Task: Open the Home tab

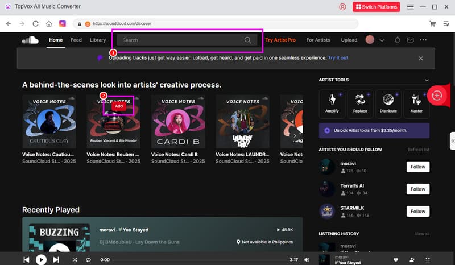Action: coord(56,40)
